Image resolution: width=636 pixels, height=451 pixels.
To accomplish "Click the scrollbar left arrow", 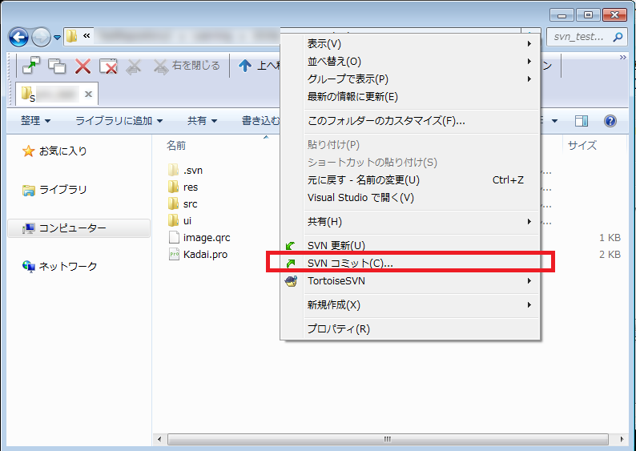I will [159, 439].
